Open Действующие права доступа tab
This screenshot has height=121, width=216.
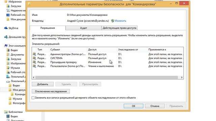pos(119,28)
